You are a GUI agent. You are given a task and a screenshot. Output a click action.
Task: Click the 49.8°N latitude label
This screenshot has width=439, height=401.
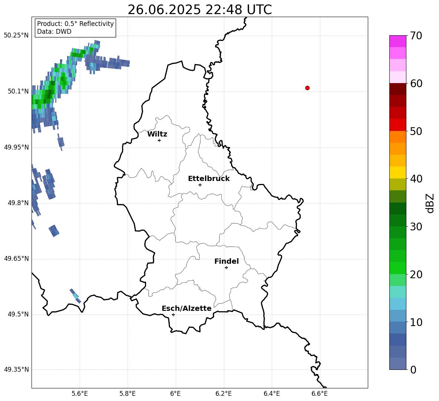(x=18, y=203)
